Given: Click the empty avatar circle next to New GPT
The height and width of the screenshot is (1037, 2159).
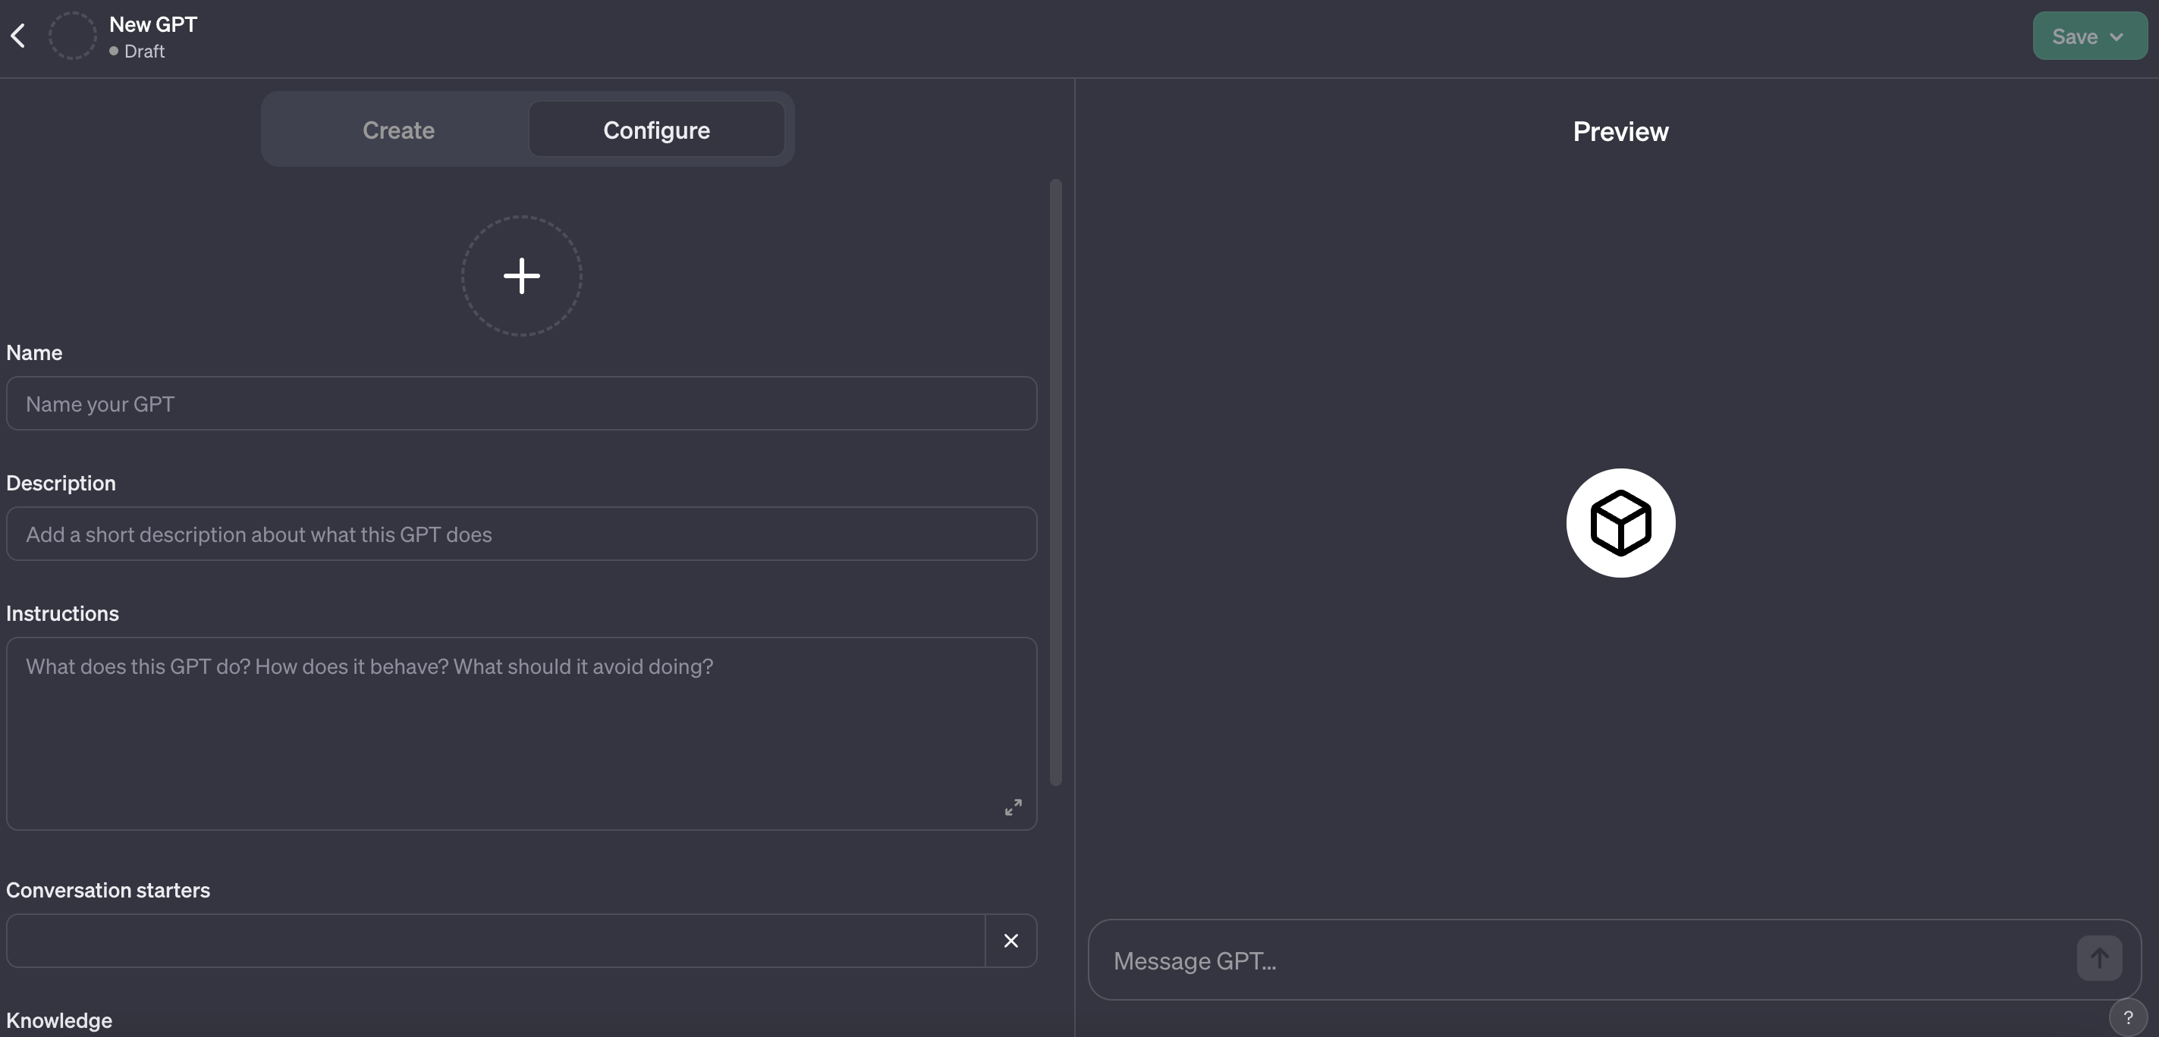Looking at the screenshot, I should (x=72, y=35).
